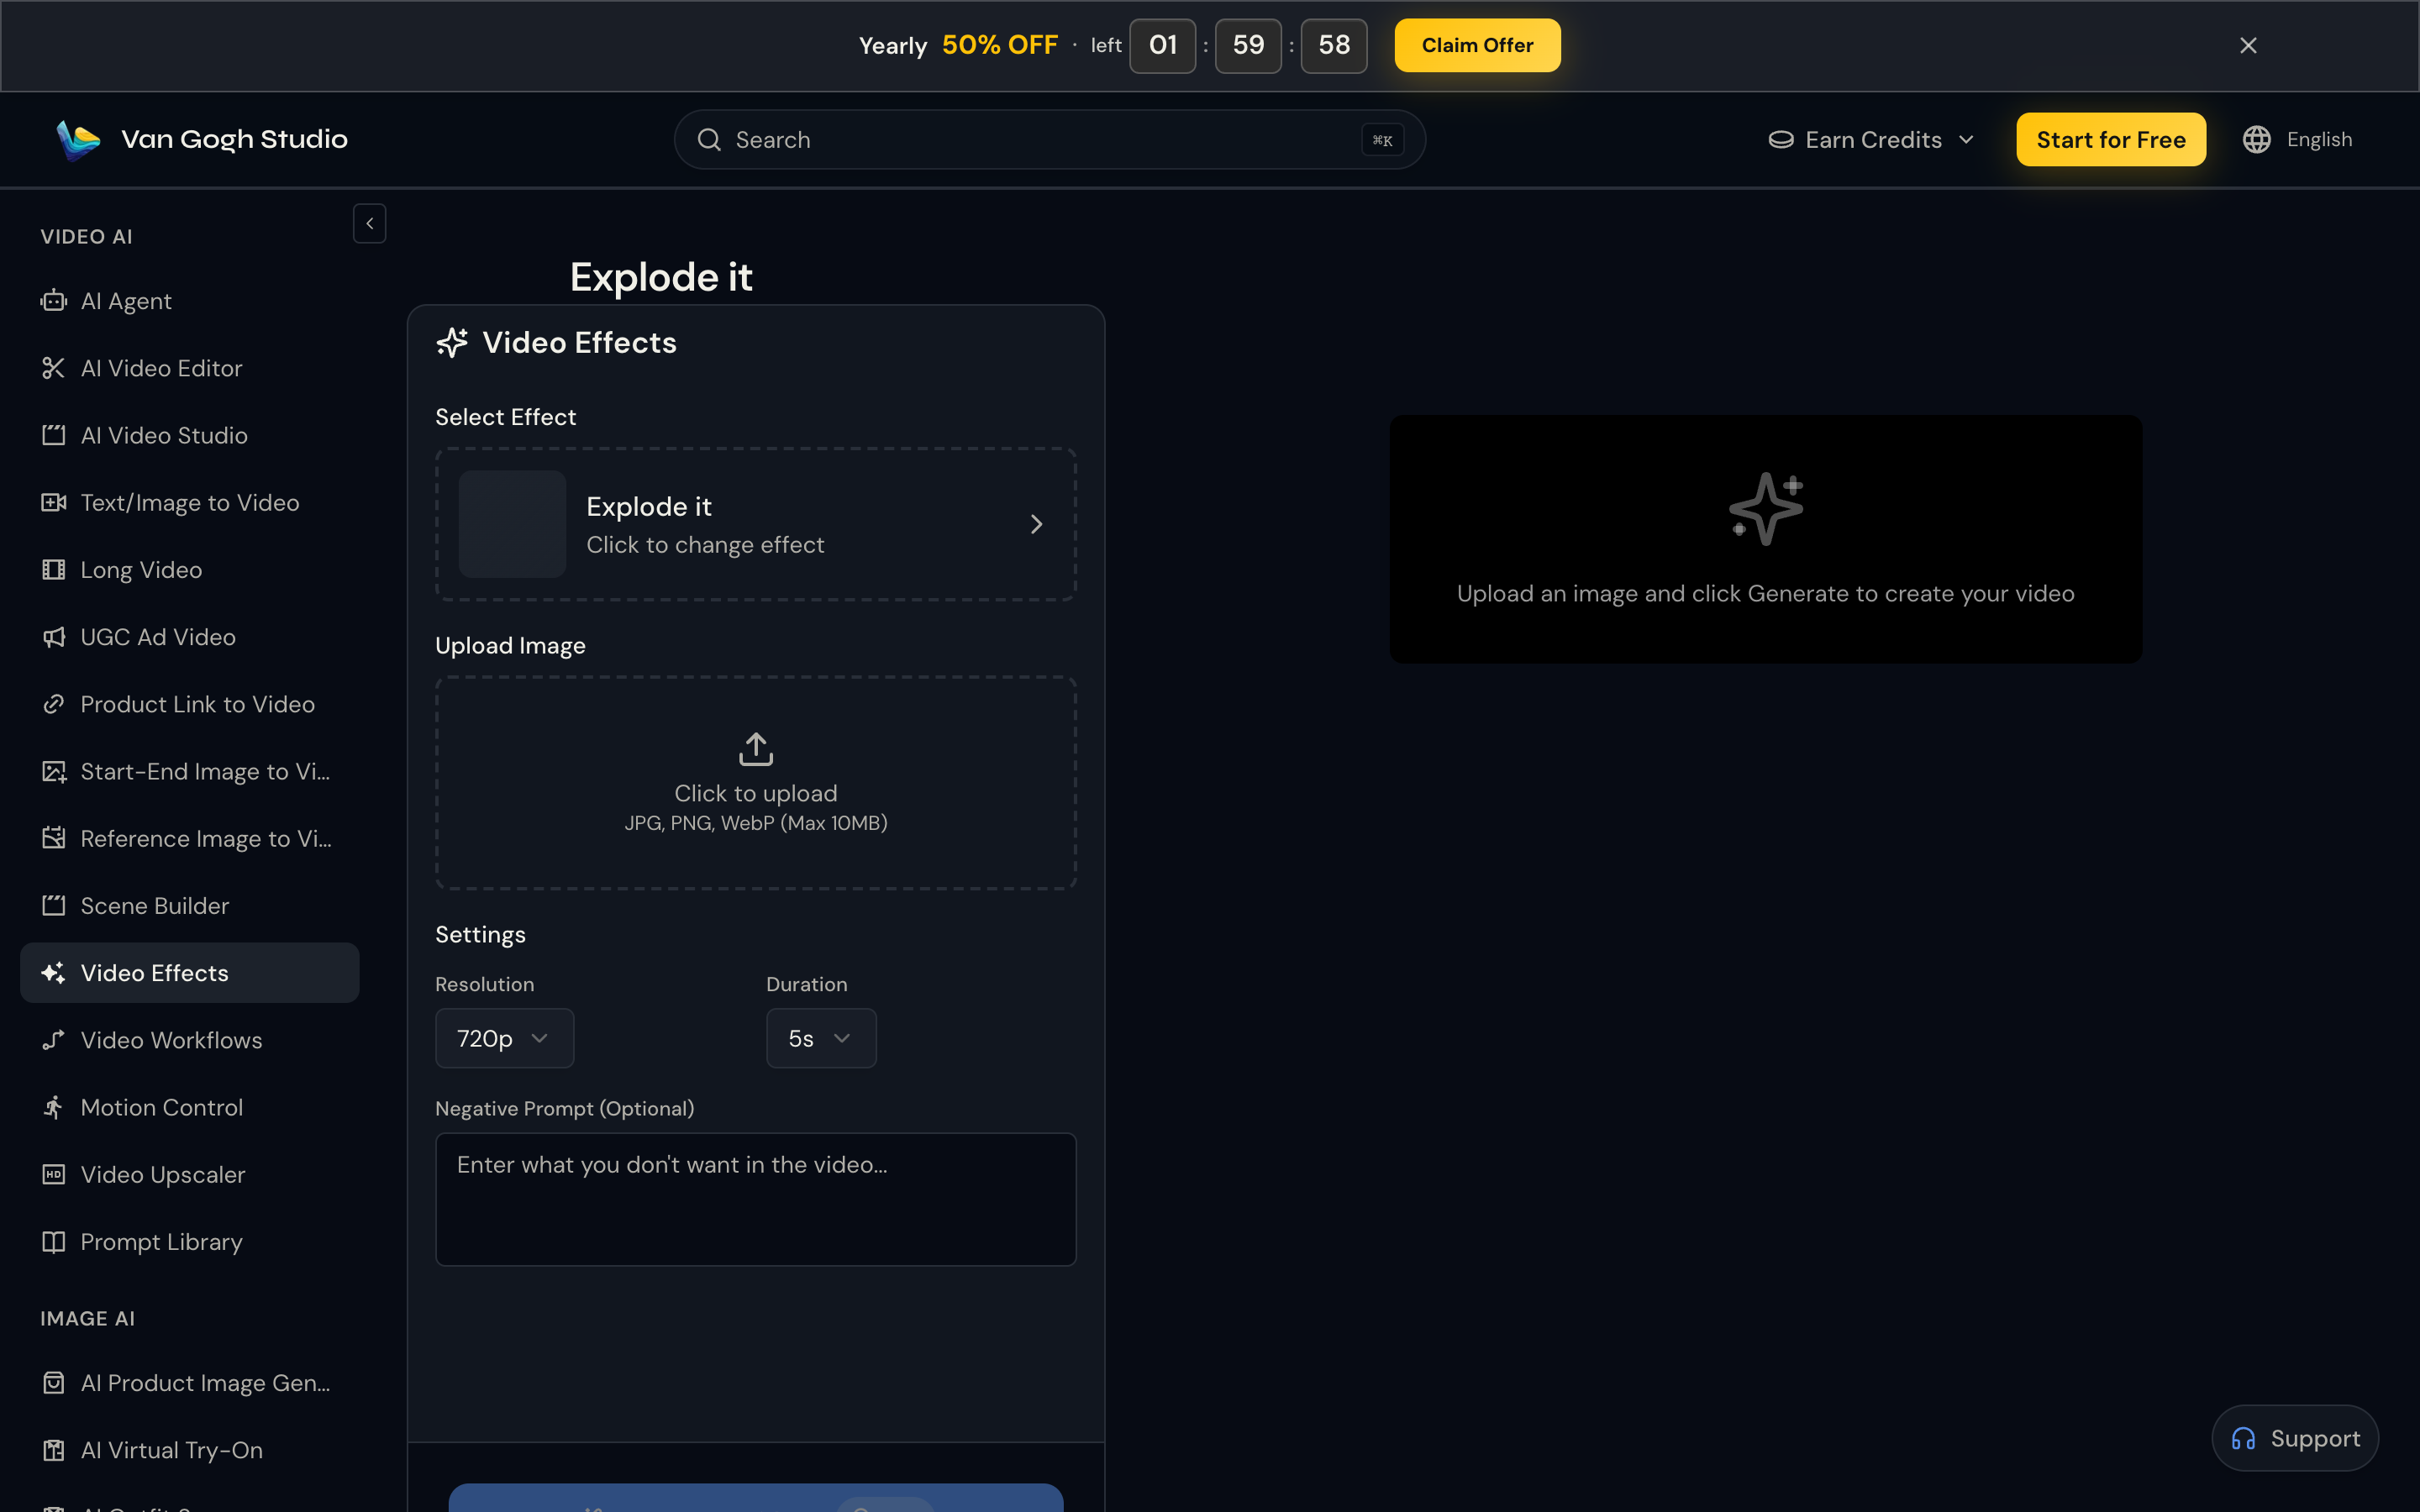This screenshot has width=2420, height=1512.
Task: Select the Long Video film icon
Action: click(x=54, y=570)
